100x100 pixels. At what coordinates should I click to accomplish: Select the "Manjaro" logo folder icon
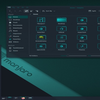tap(41, 20)
